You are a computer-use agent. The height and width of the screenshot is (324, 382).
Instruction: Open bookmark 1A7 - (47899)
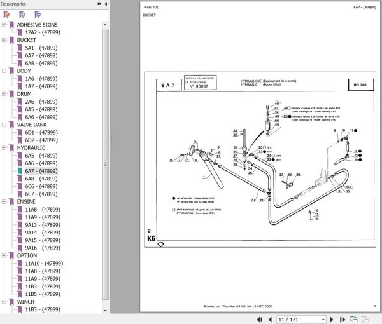(41, 86)
